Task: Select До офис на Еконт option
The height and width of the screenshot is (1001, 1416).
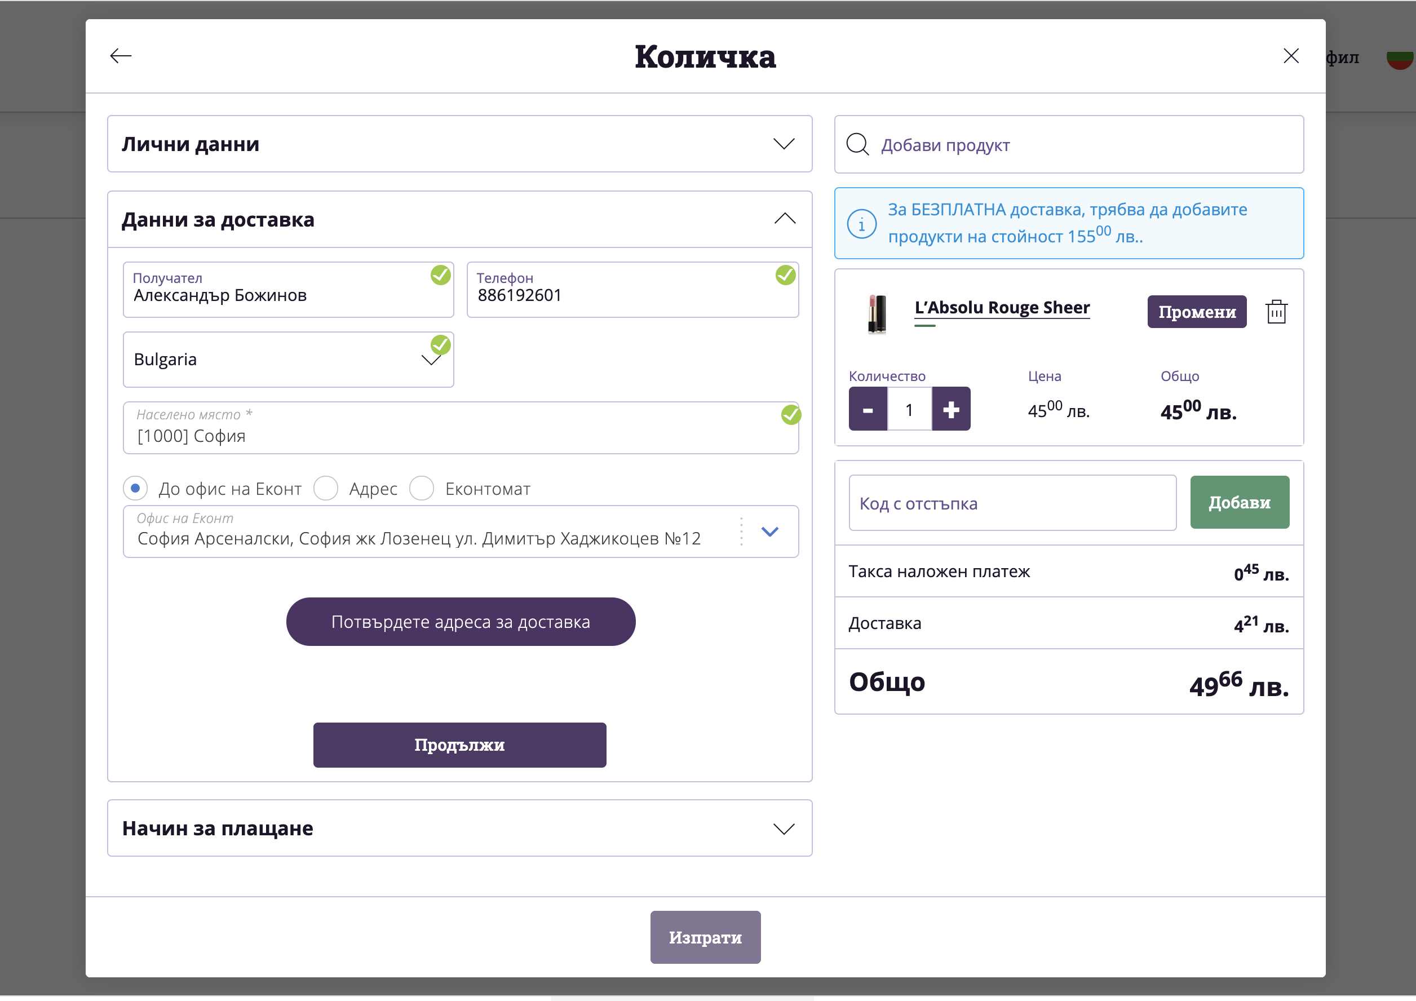Action: click(x=136, y=489)
